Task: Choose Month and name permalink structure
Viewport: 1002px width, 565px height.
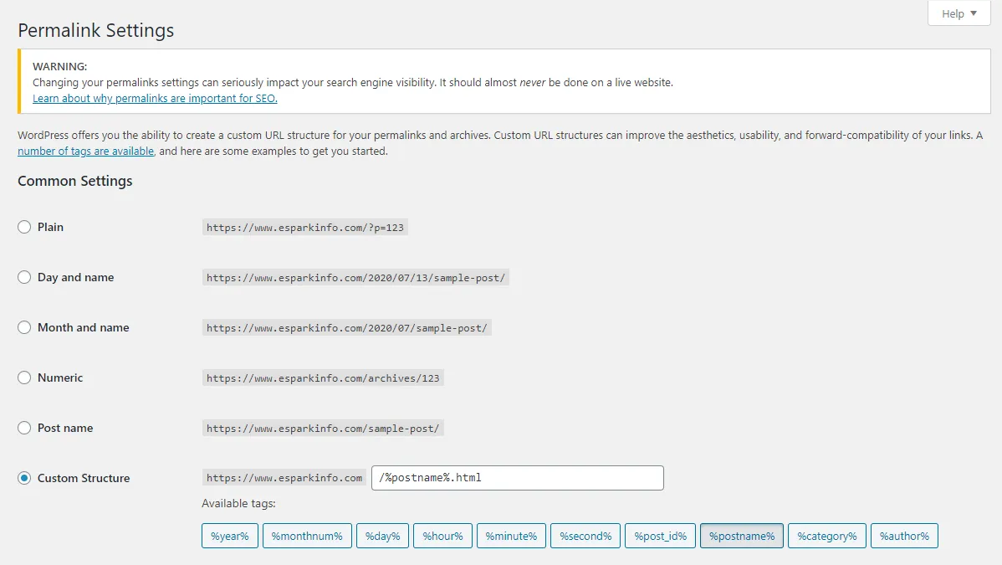Action: [x=25, y=327]
